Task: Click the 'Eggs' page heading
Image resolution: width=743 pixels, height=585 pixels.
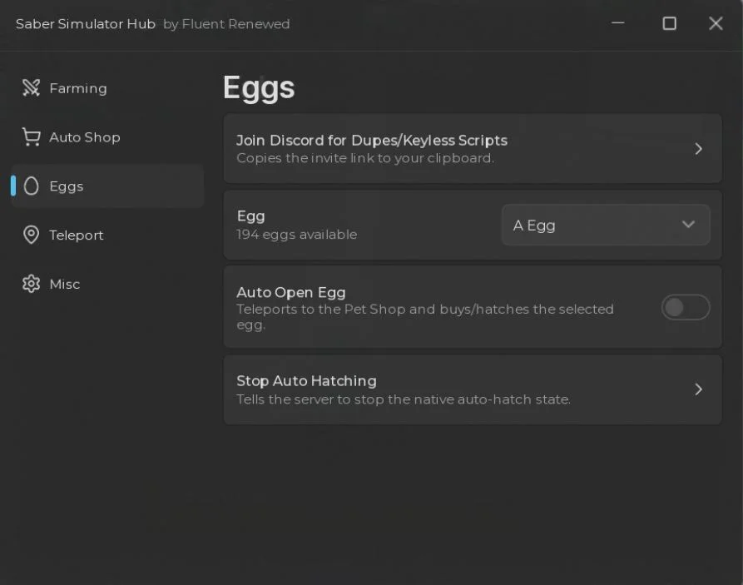Action: (259, 87)
